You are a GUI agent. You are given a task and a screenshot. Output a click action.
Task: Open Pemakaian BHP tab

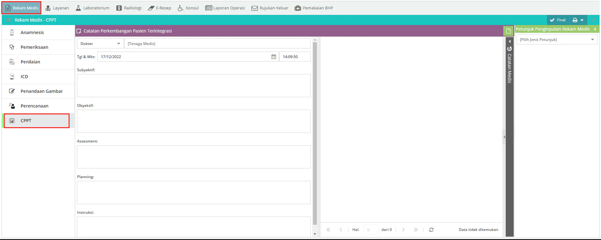pyautogui.click(x=314, y=8)
